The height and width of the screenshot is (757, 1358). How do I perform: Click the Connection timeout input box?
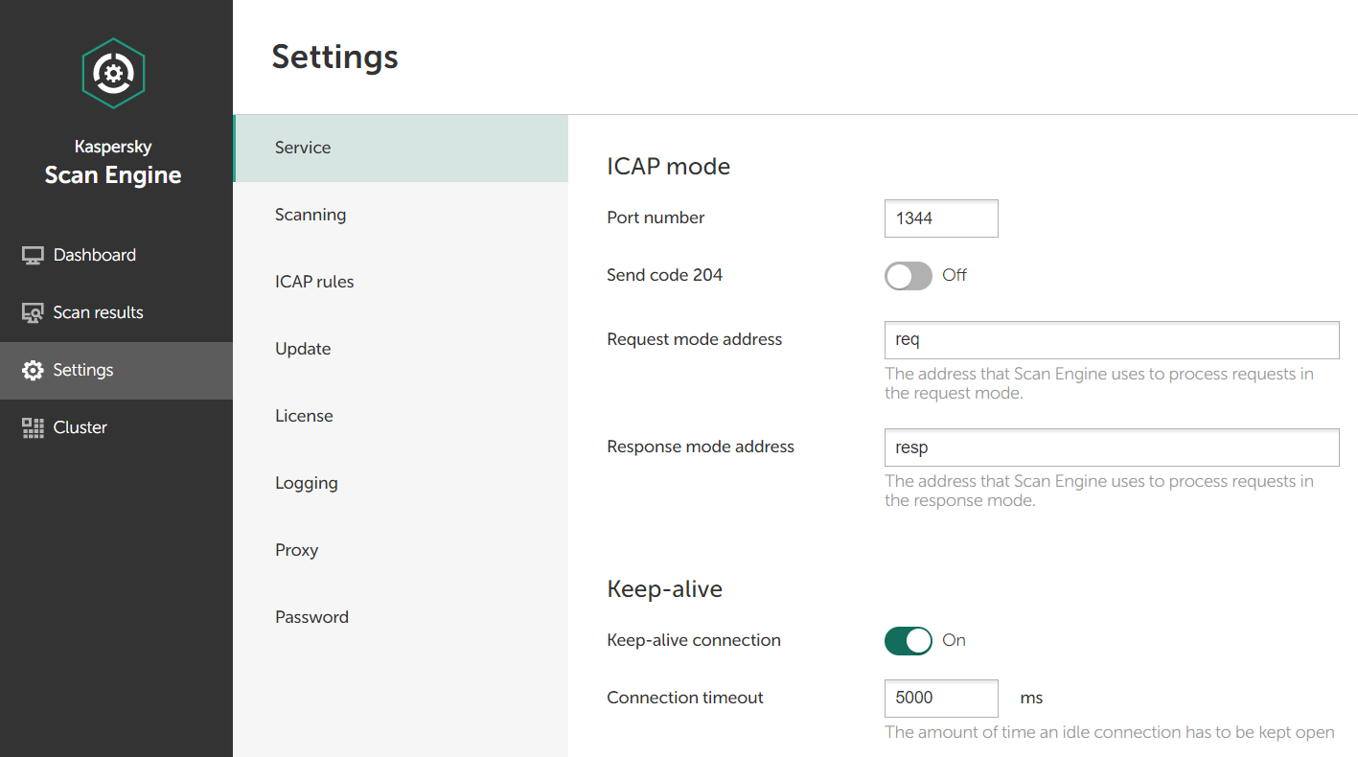(940, 698)
